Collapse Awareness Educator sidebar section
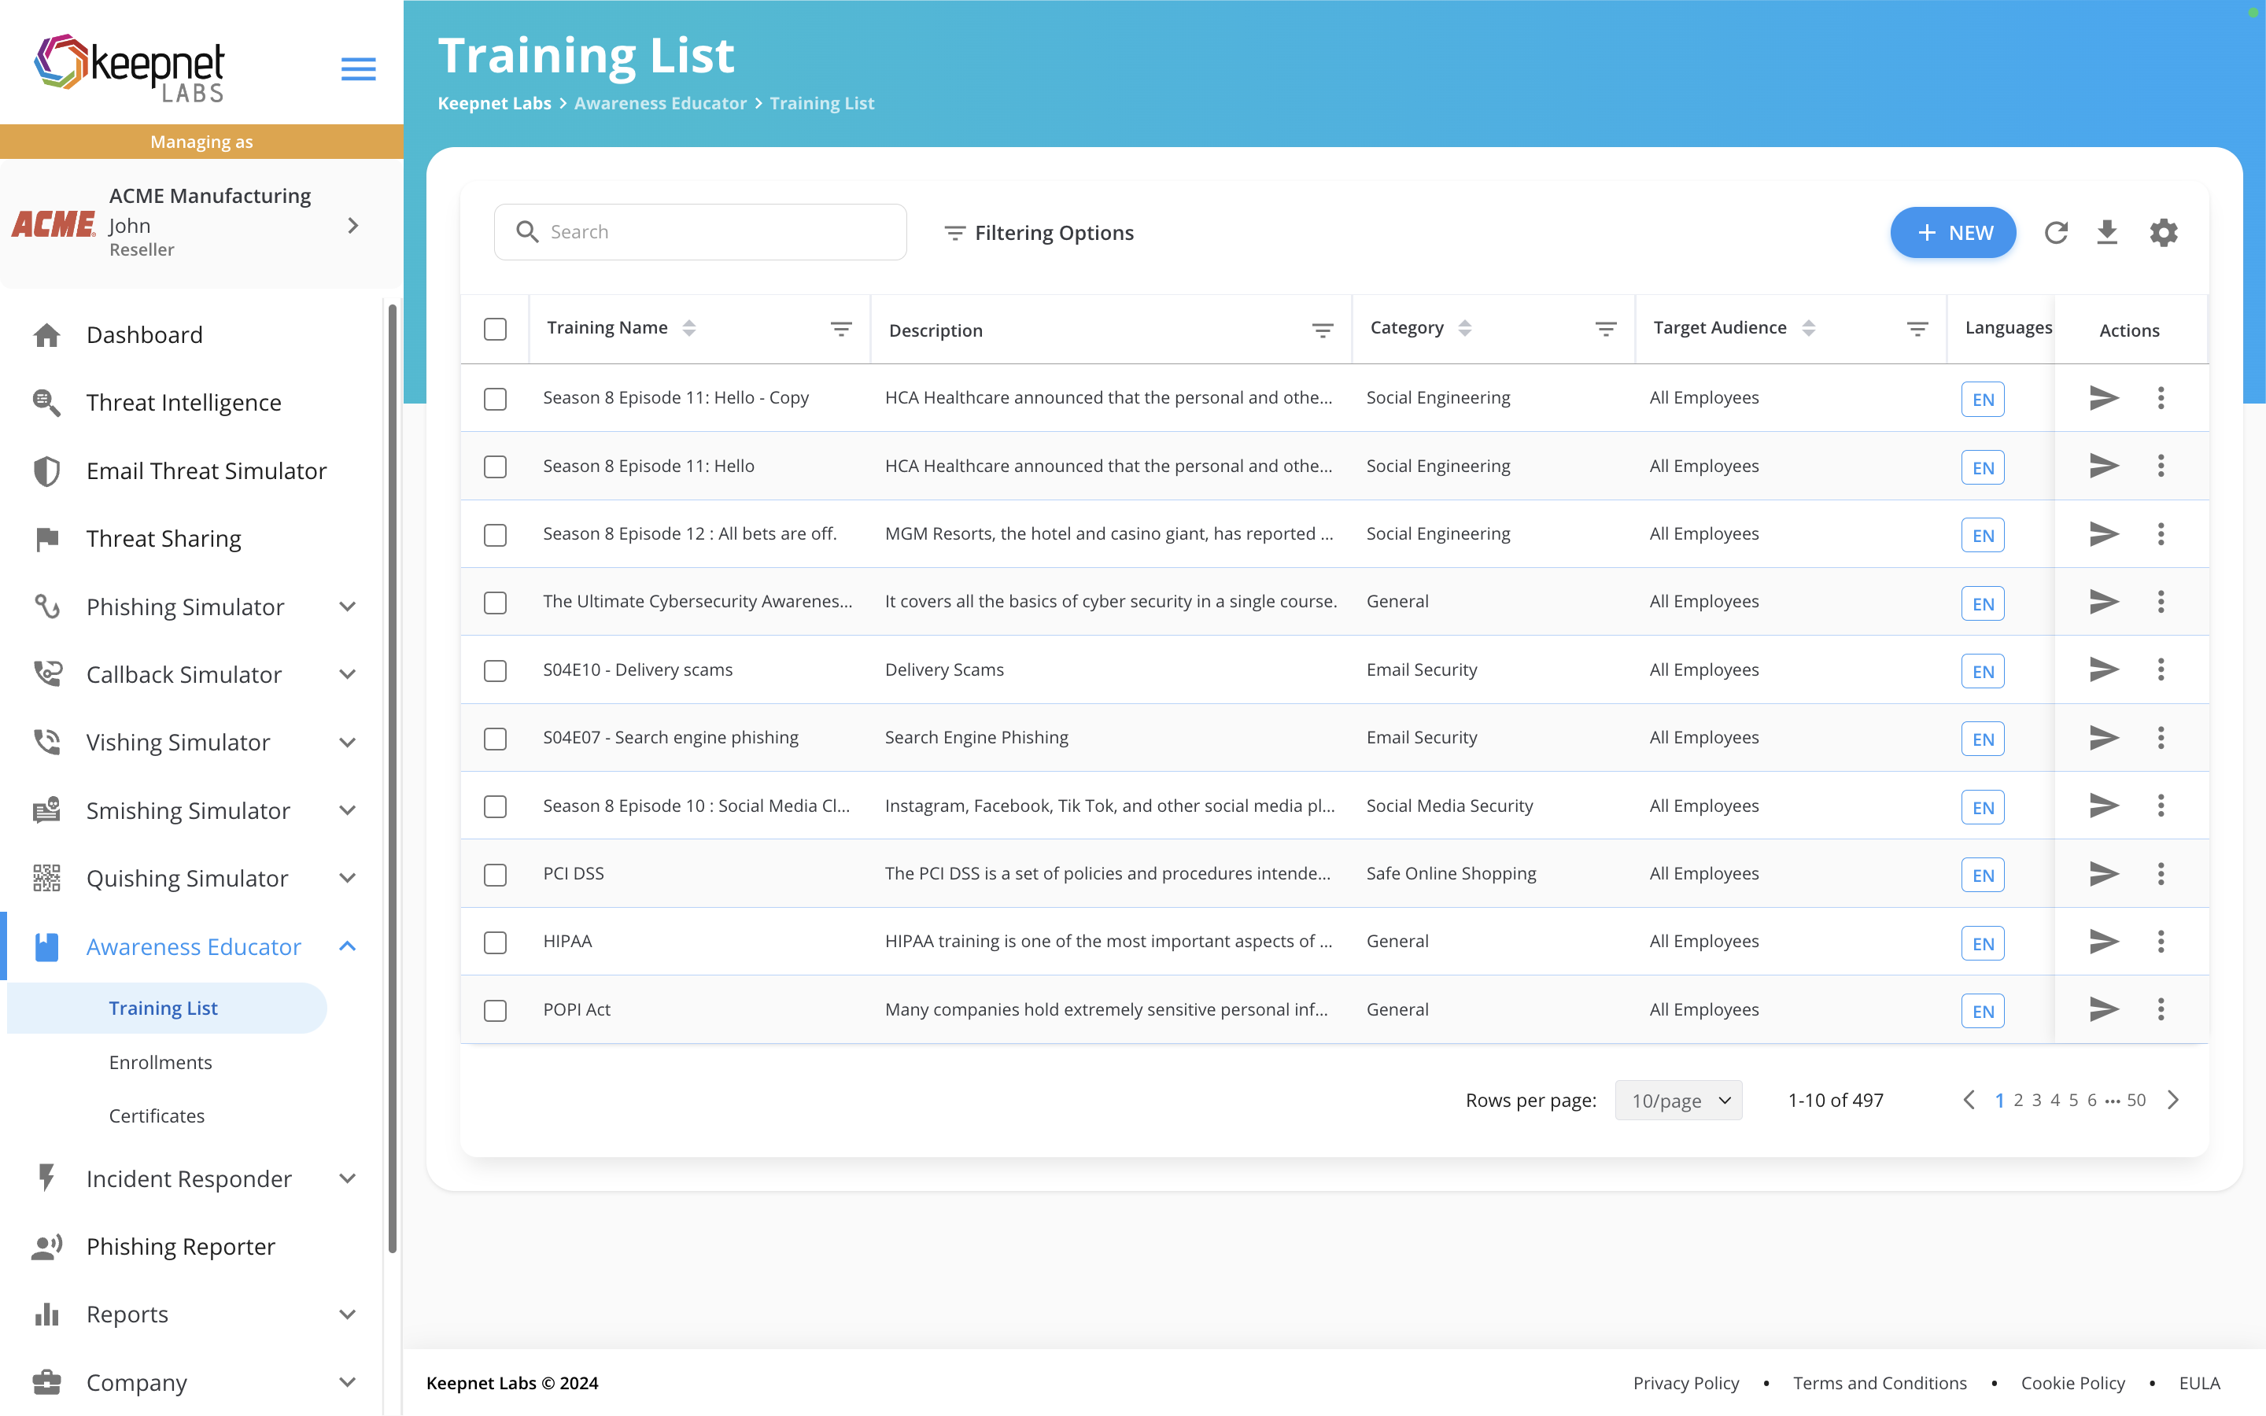Viewport: 2266px width, 1416px height. 348,947
